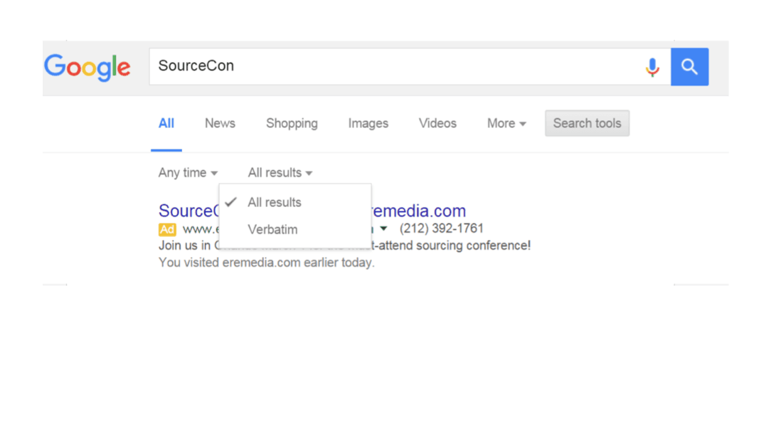
Task: Click the microphone voice search icon
Action: coord(652,66)
